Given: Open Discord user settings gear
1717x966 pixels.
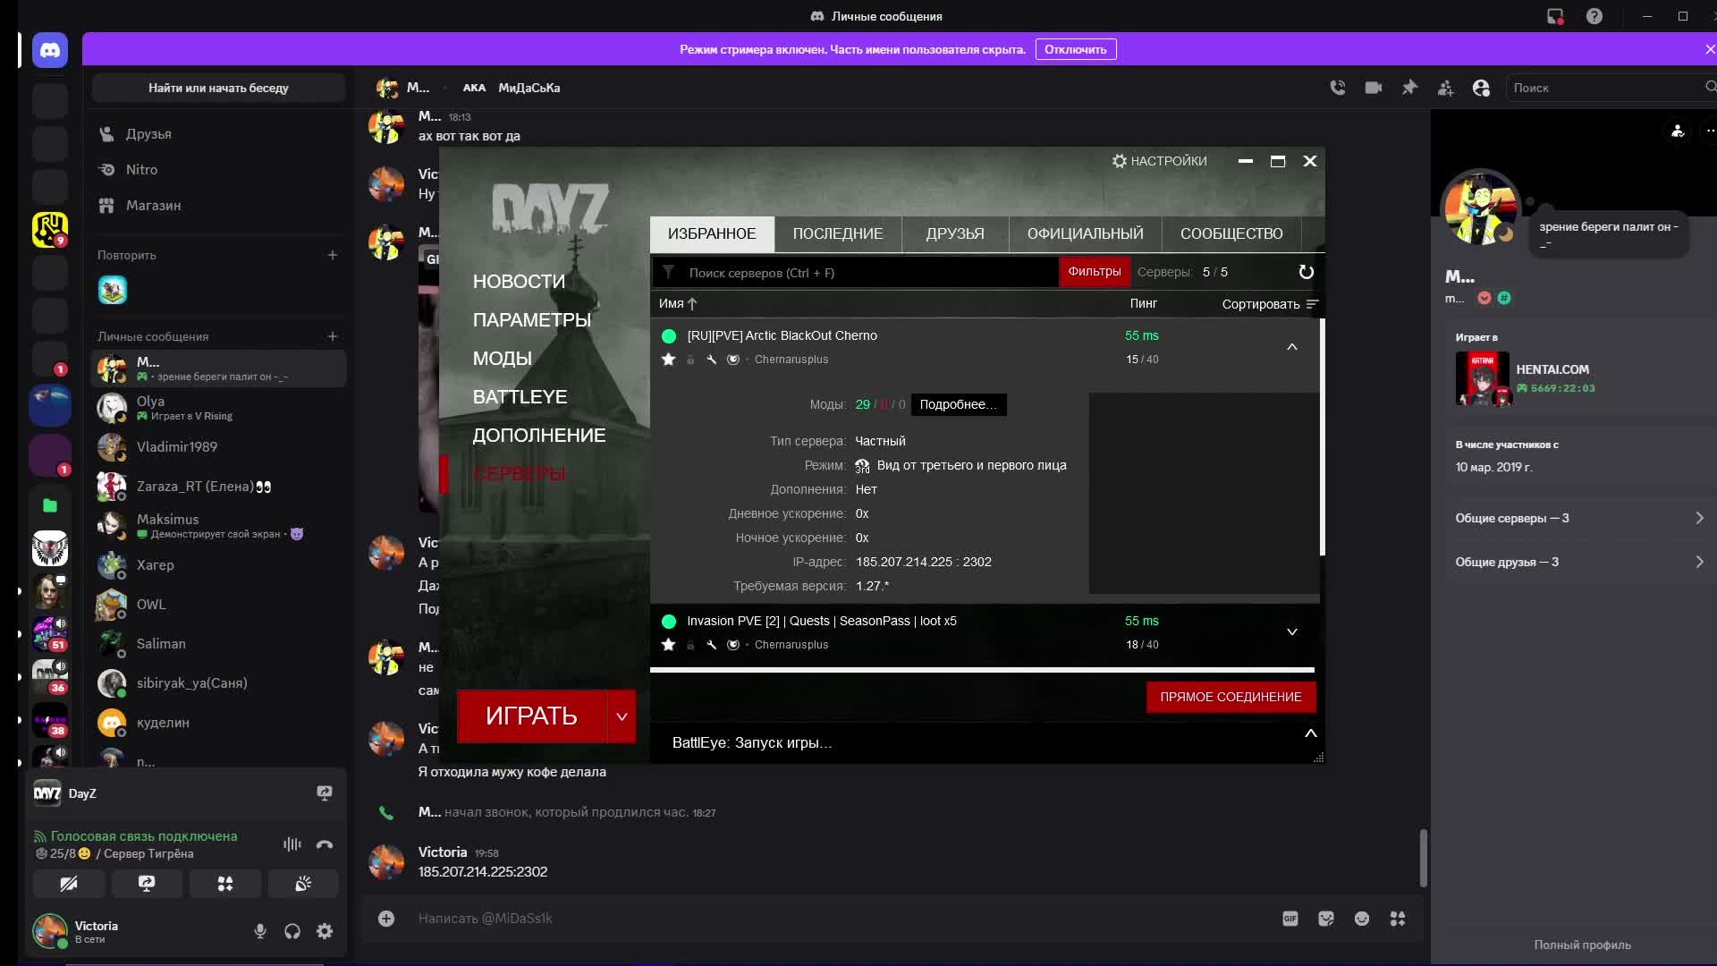Looking at the screenshot, I should pos(325,931).
